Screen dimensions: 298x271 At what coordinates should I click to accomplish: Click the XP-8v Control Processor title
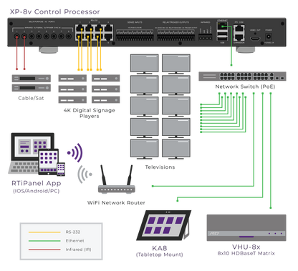pyautogui.click(x=54, y=11)
